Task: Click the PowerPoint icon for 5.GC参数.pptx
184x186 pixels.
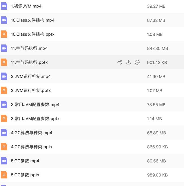Action: tap(4, 175)
